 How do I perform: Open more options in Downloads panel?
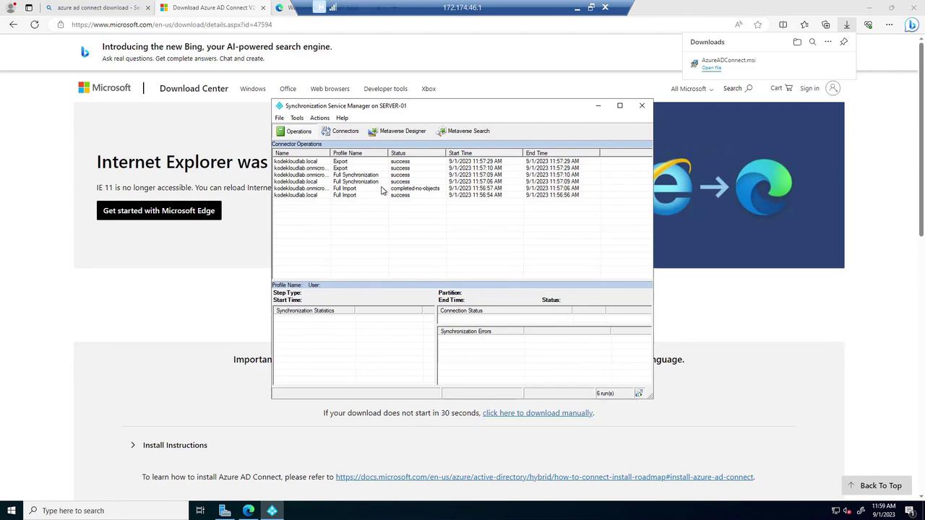tap(828, 42)
